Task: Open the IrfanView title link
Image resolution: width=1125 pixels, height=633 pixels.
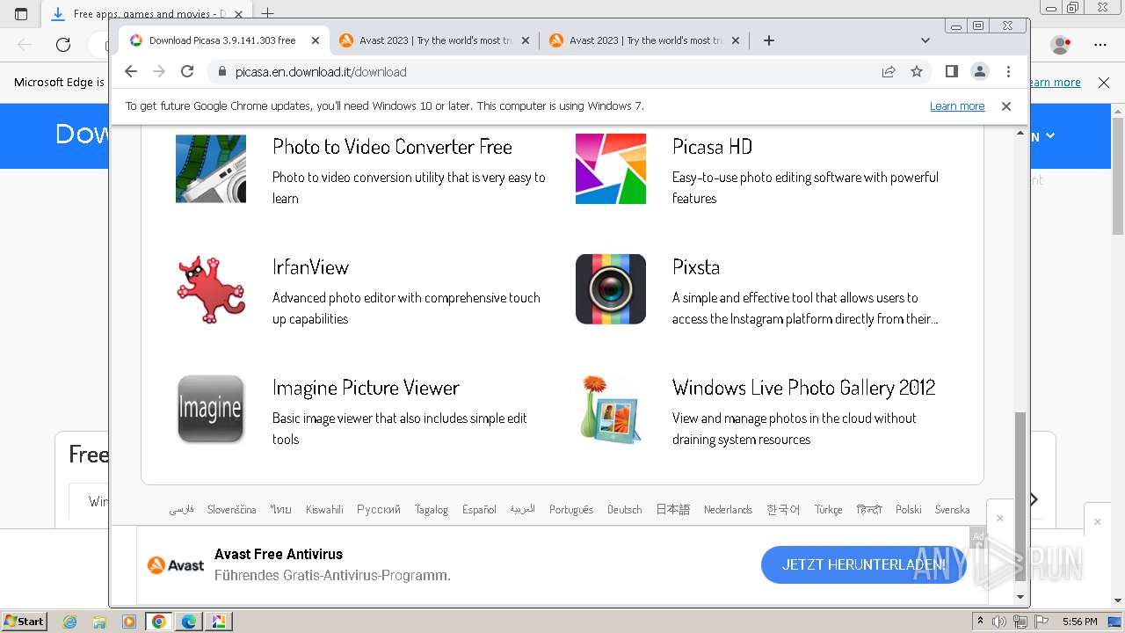Action: pos(310,267)
